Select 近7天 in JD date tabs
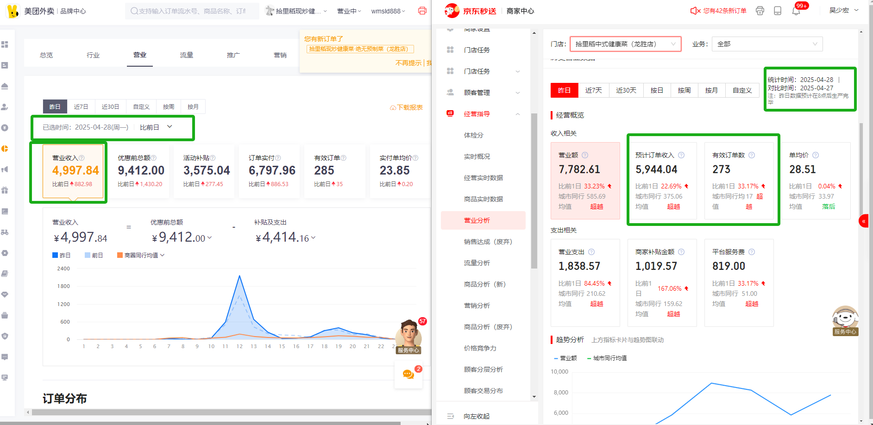Screen dimensions: 873x425 click(594, 90)
